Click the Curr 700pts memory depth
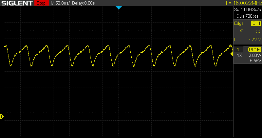 247,16
